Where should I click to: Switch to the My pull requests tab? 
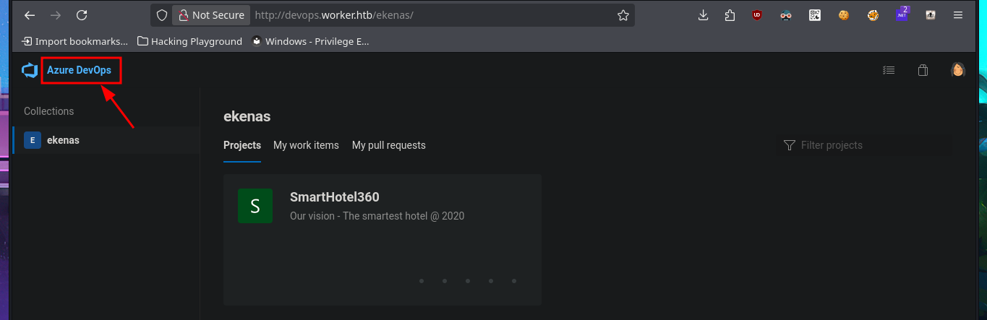click(388, 145)
